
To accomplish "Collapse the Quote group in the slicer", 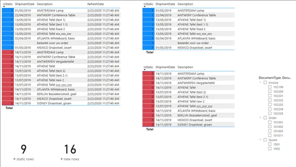I will click(260, 140).
